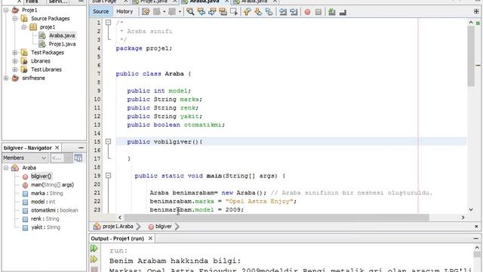Click the editor vertical scrollbar thumb

click(x=471, y=56)
